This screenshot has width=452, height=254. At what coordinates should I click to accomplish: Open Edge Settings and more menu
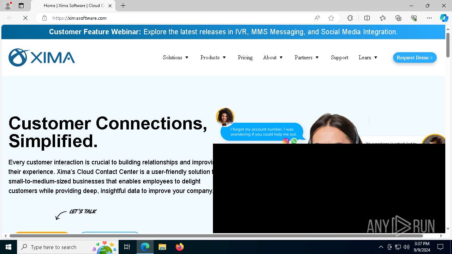tap(429, 18)
